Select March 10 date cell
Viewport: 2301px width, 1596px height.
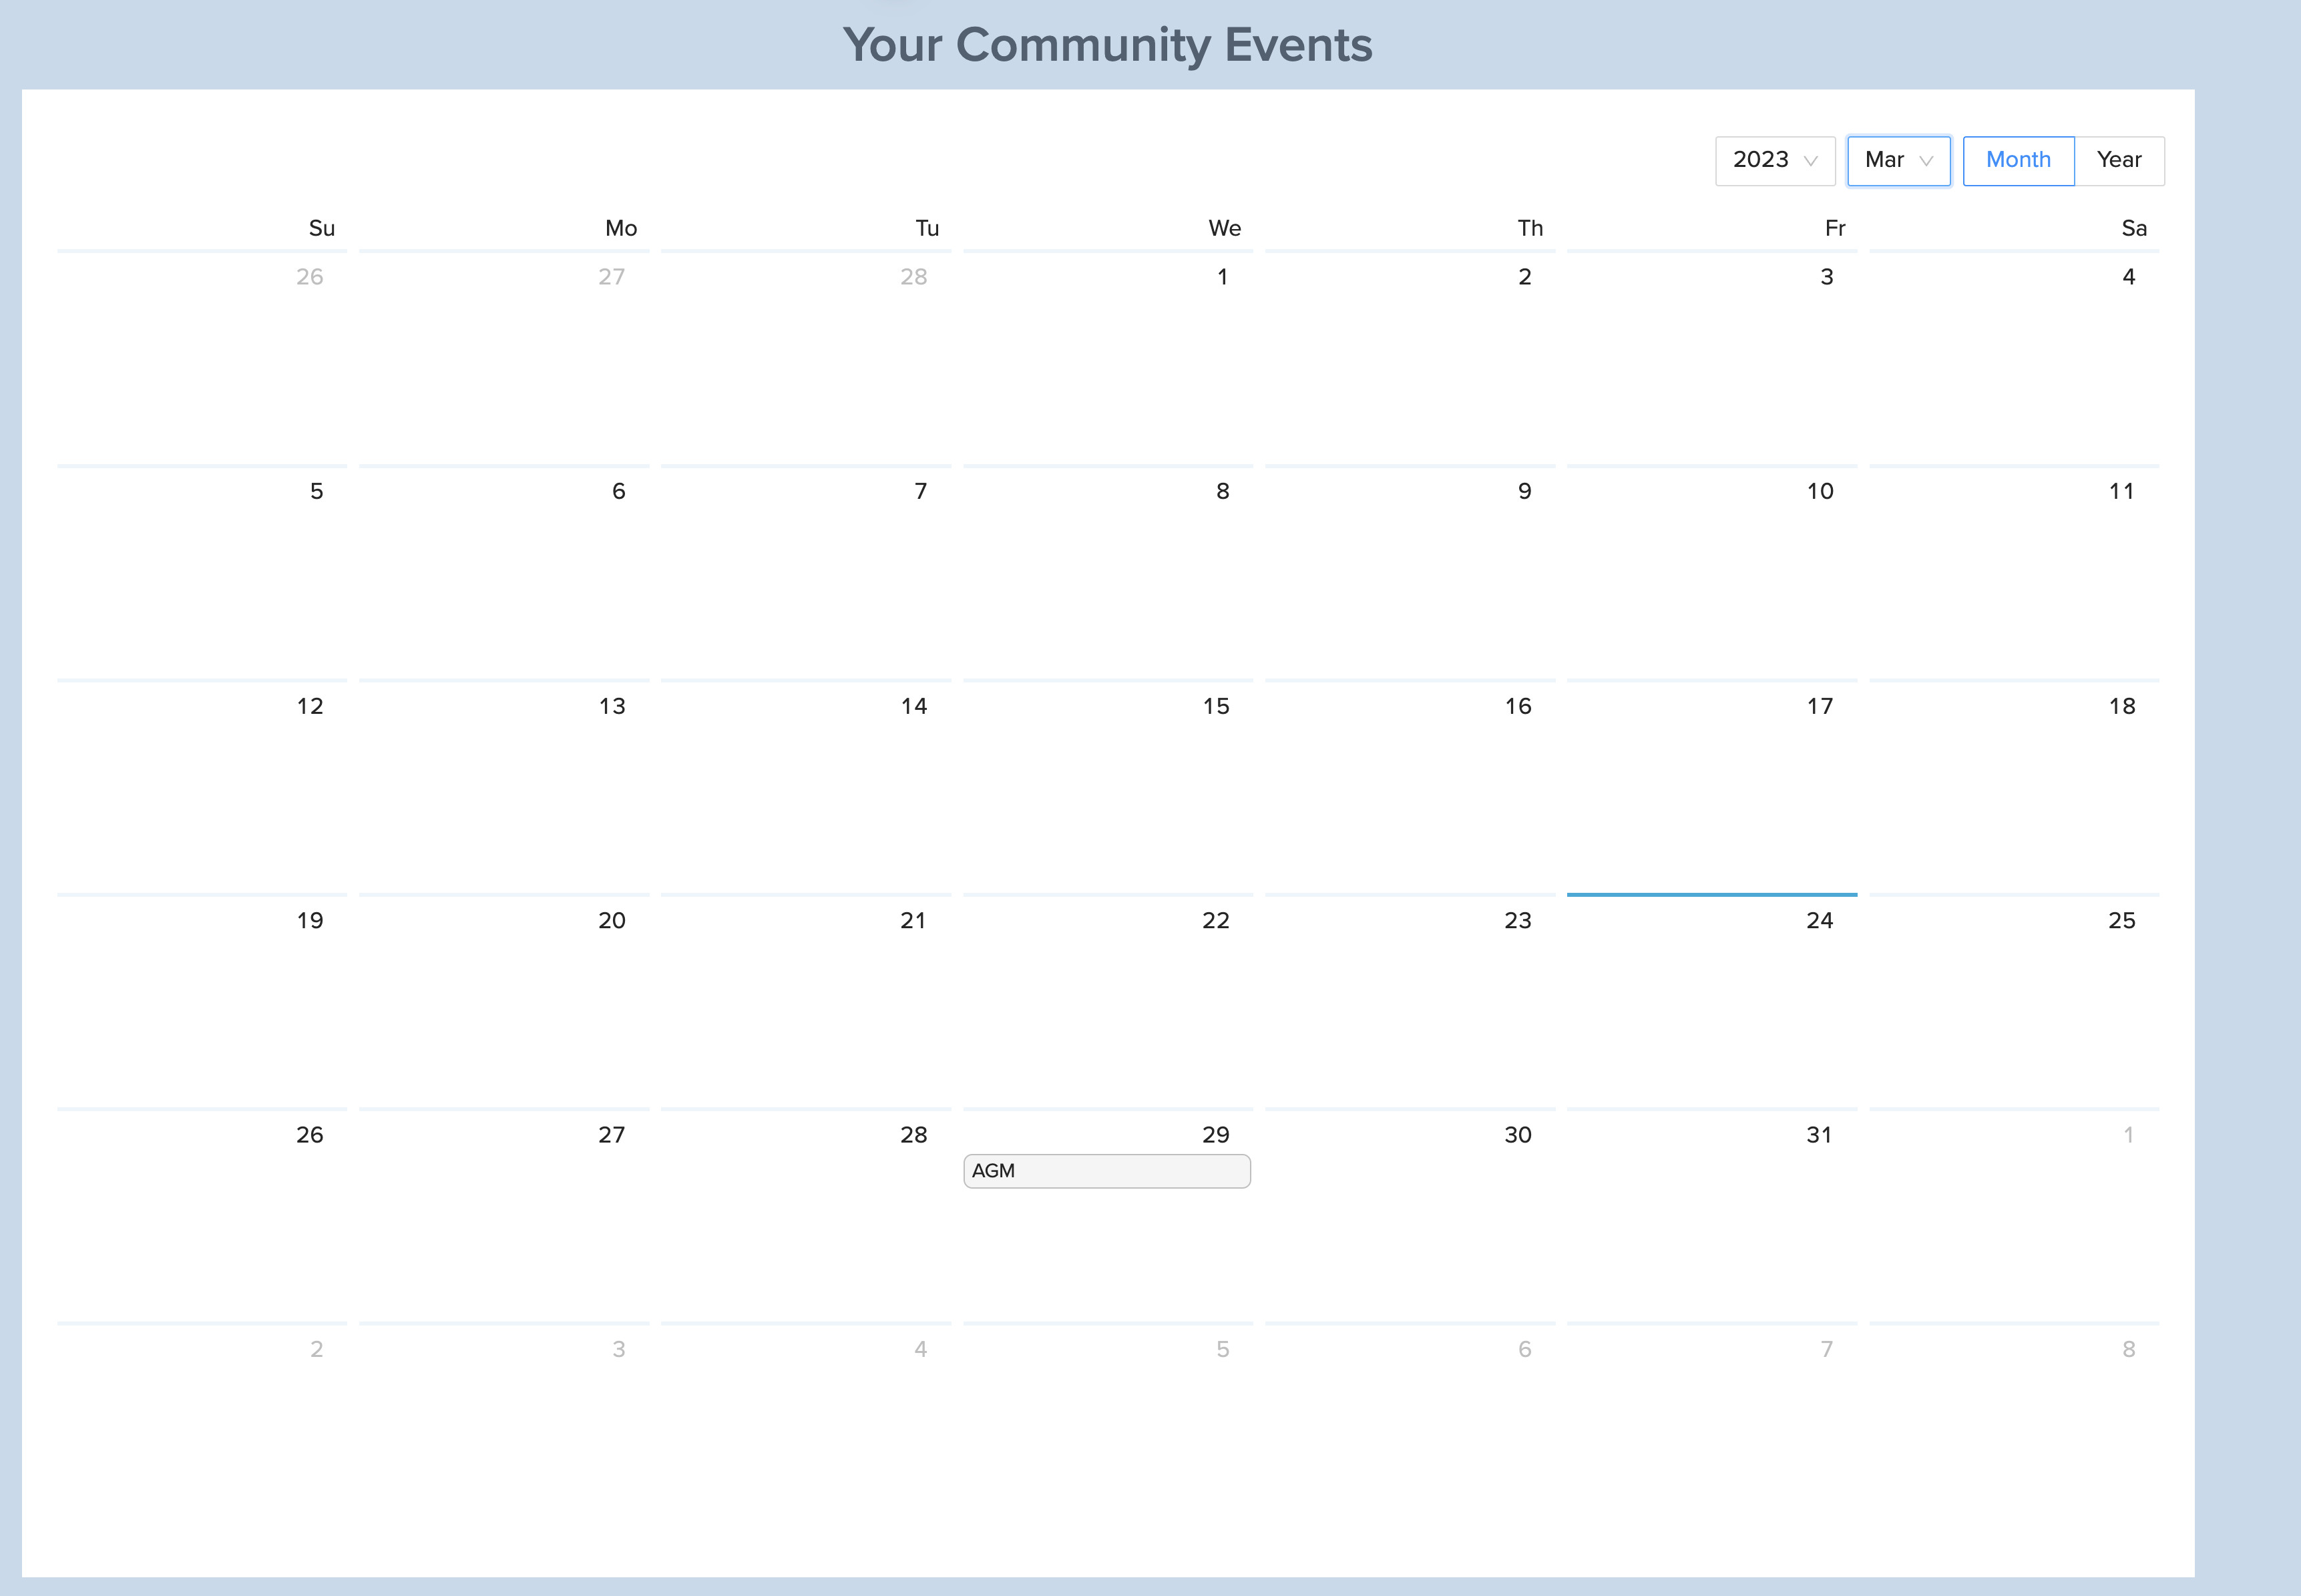[x=1712, y=572]
